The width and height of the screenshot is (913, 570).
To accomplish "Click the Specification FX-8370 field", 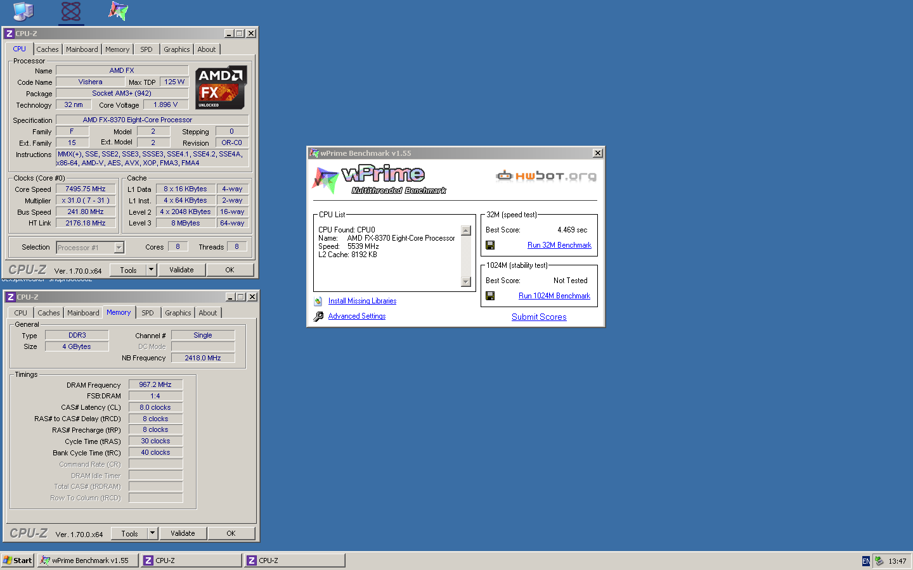I will [x=152, y=120].
